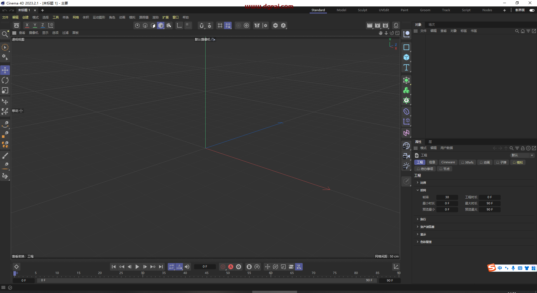Image resolution: width=537 pixels, height=293 pixels.
Task: Add a light object from the right sidebar
Action: [x=406, y=166]
